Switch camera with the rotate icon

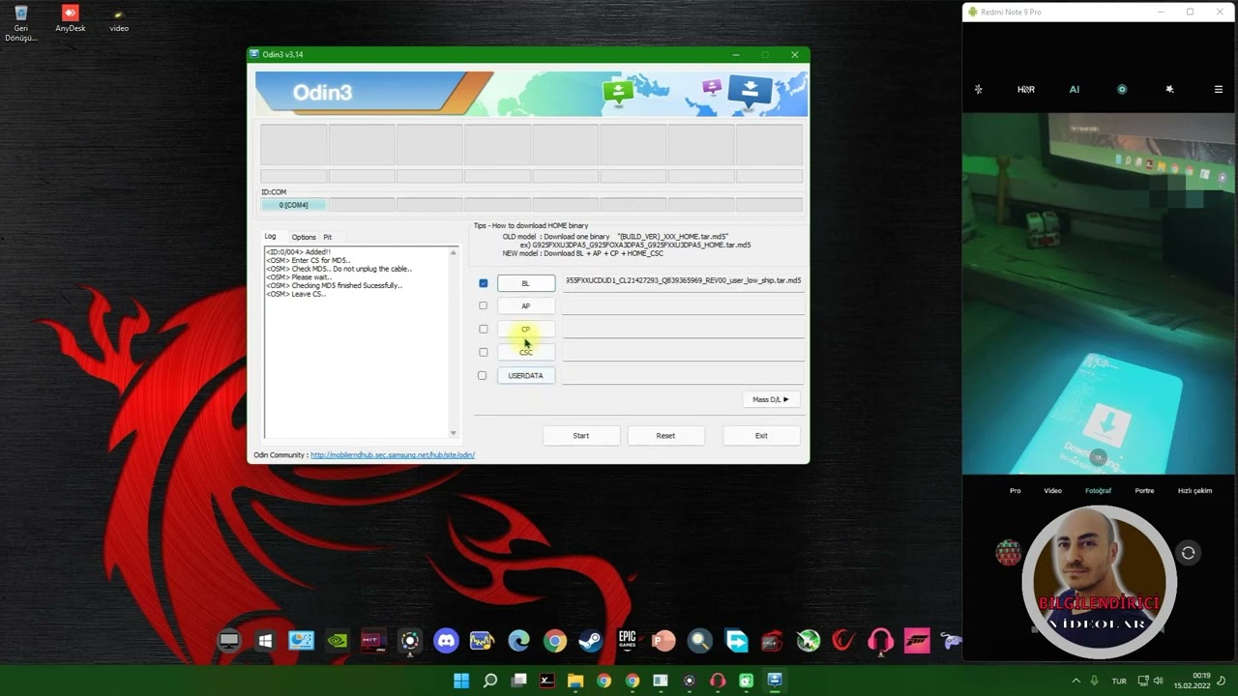(x=1188, y=553)
